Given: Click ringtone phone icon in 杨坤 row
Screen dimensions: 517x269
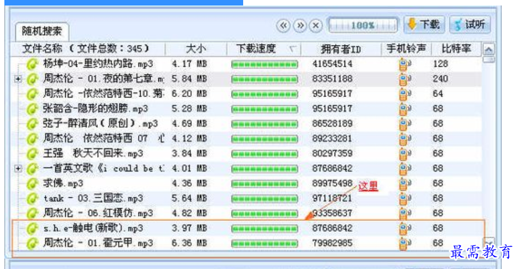Looking at the screenshot, I should point(405,65).
